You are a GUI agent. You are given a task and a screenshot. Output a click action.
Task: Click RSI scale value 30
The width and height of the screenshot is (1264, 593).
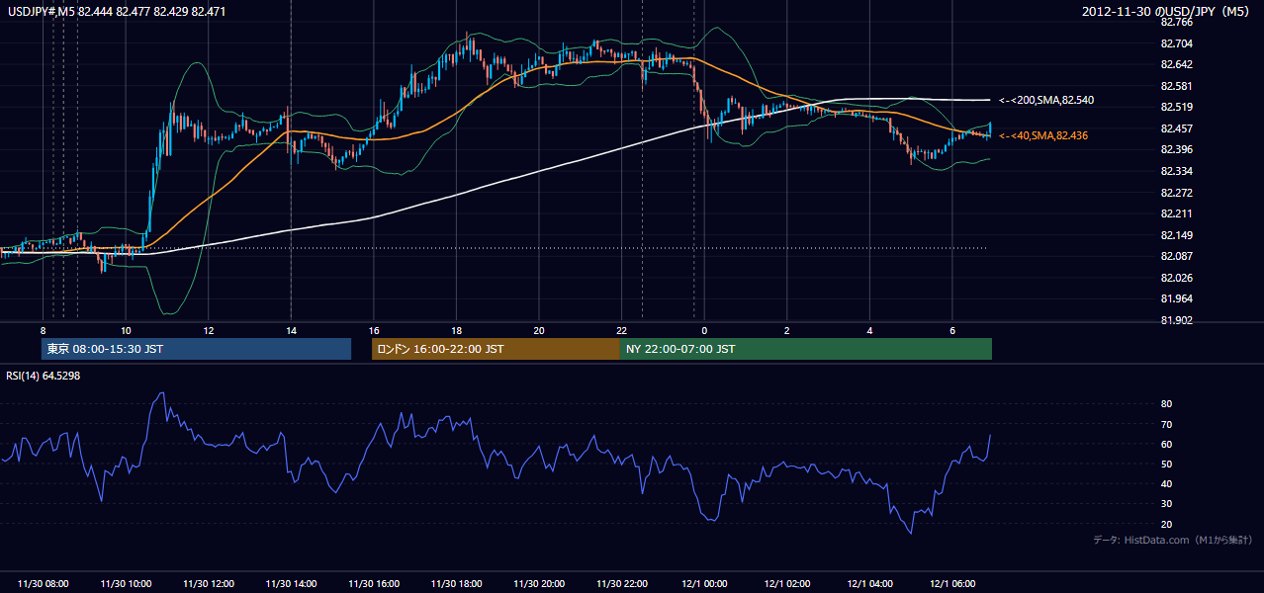coord(1166,504)
